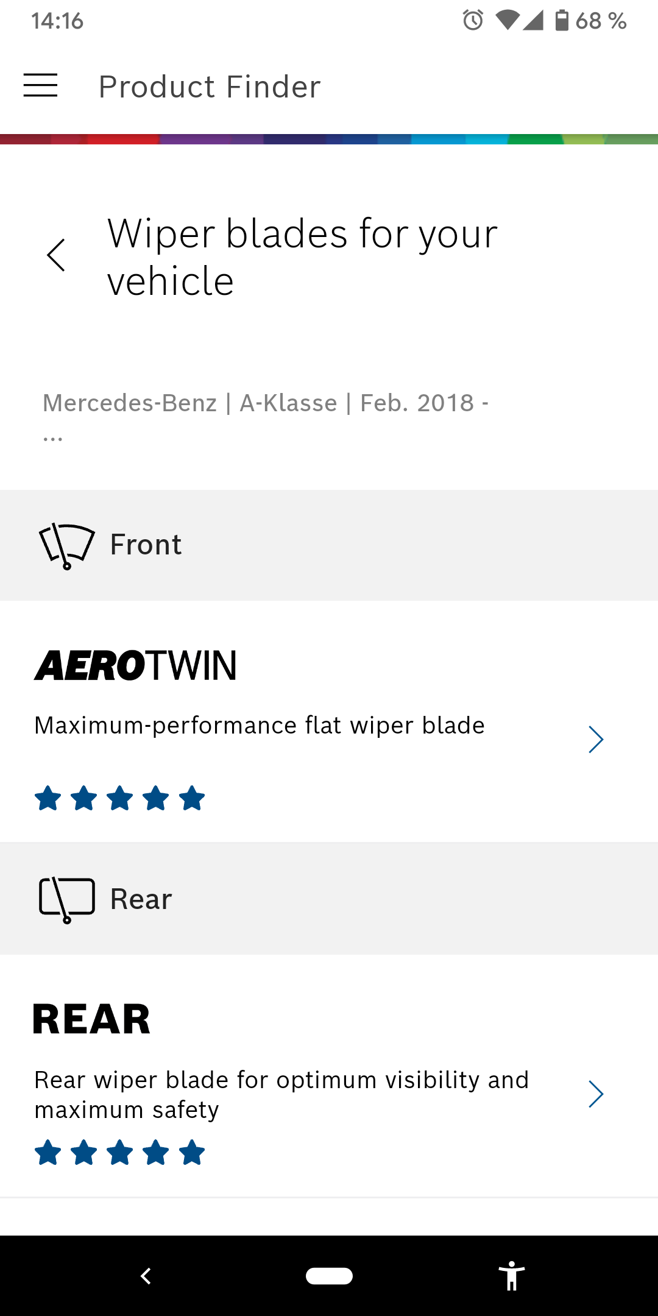Tap the battery icon in status bar
The height and width of the screenshot is (1316, 658).
click(x=562, y=21)
